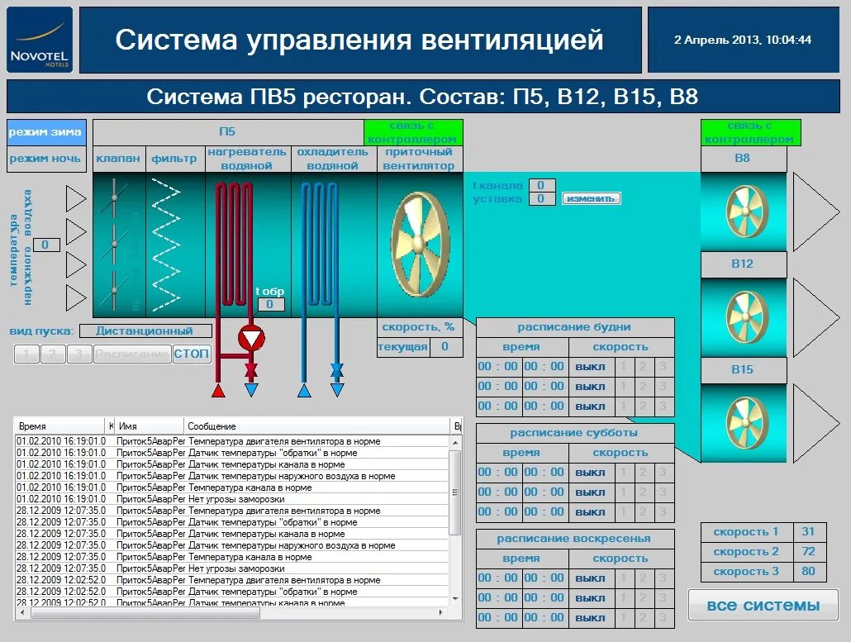
Task: Change the выкл setting in Sunday schedule
Action: pyautogui.click(x=590, y=578)
